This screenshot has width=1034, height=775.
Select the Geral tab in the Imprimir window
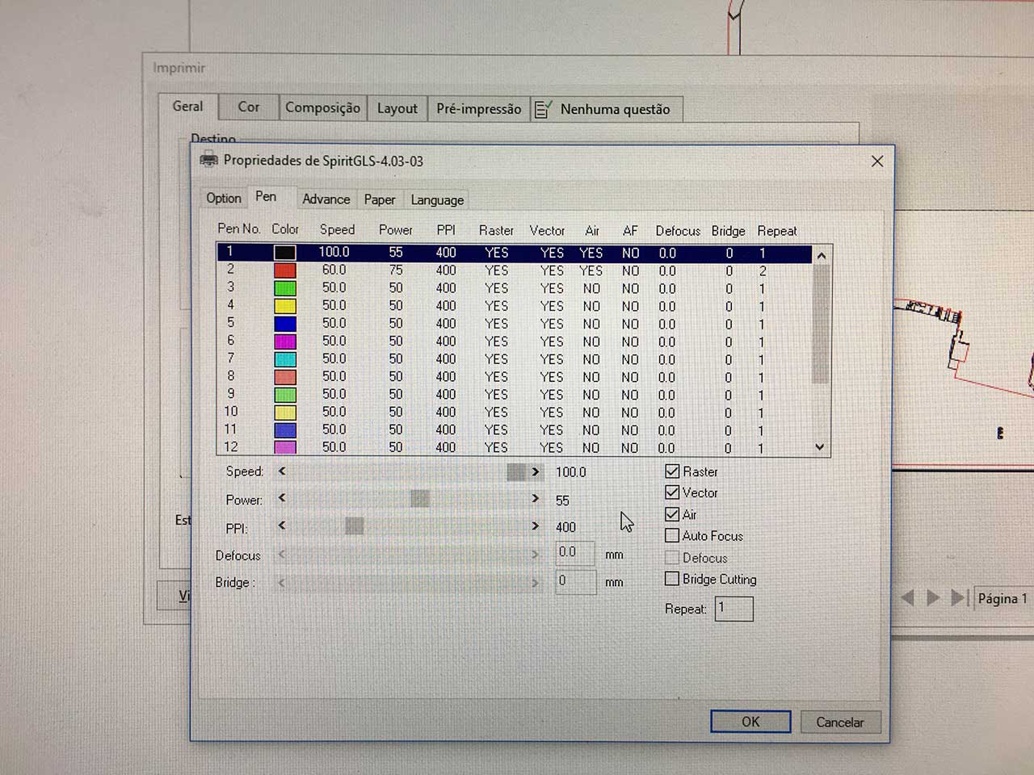point(187,107)
